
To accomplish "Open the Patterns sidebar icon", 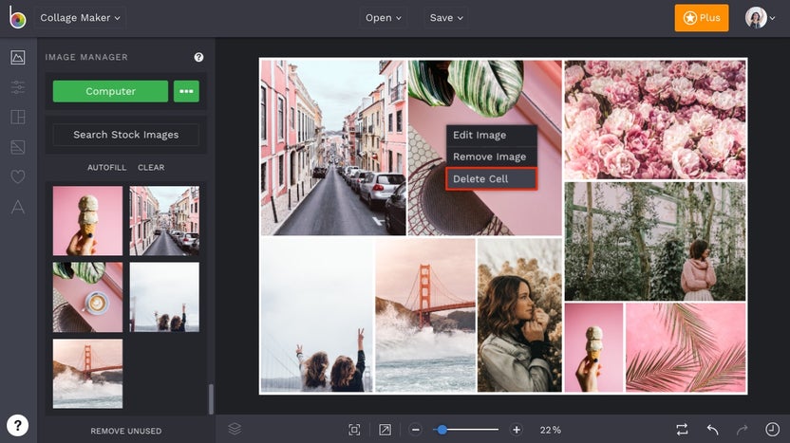I will click(18, 147).
